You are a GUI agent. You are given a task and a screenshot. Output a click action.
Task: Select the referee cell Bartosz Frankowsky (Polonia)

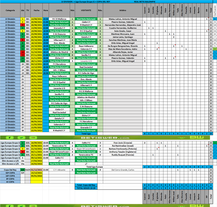(x=123, y=149)
